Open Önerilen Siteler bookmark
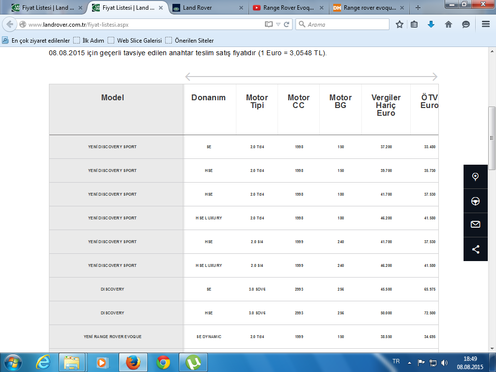This screenshot has width=496, height=372. coord(189,41)
